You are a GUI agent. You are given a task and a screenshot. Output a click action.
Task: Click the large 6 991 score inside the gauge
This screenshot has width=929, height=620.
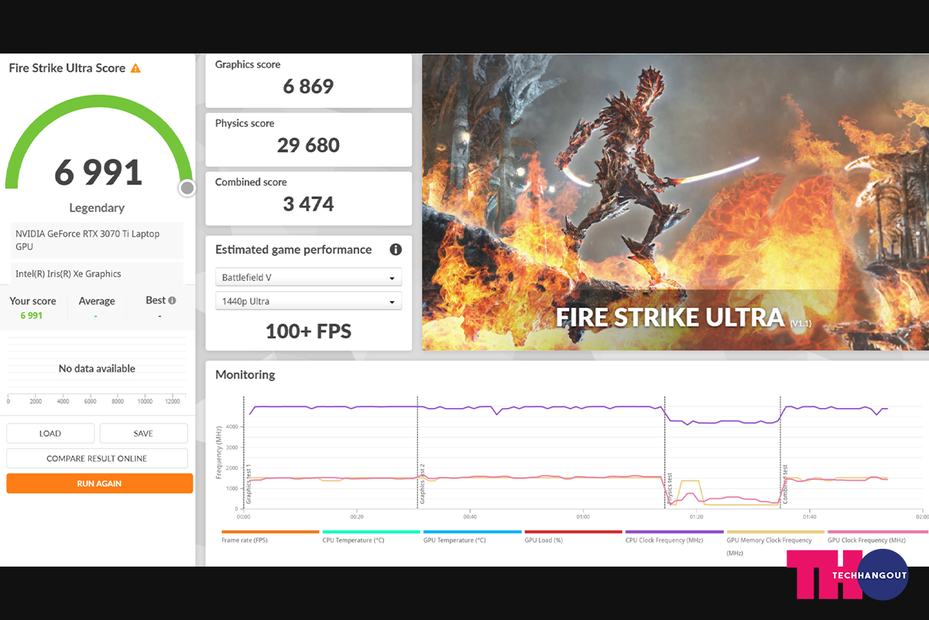click(x=98, y=173)
